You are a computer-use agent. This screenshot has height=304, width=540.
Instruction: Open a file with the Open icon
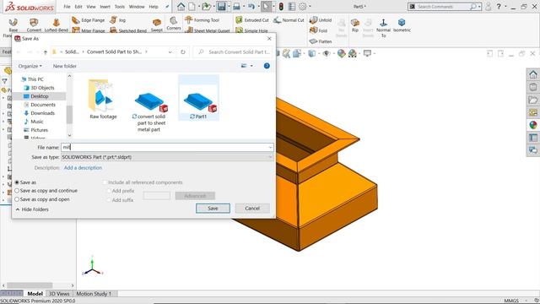click(x=206, y=7)
